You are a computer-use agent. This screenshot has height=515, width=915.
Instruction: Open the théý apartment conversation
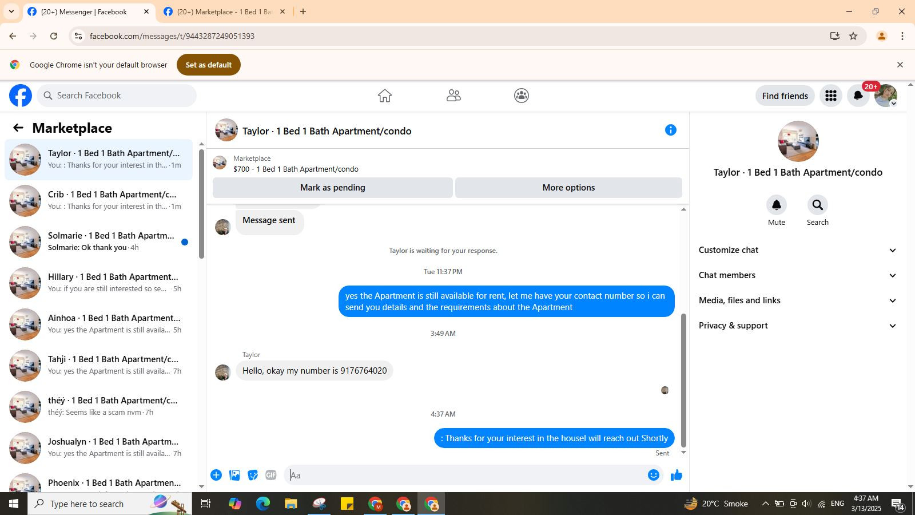98,407
